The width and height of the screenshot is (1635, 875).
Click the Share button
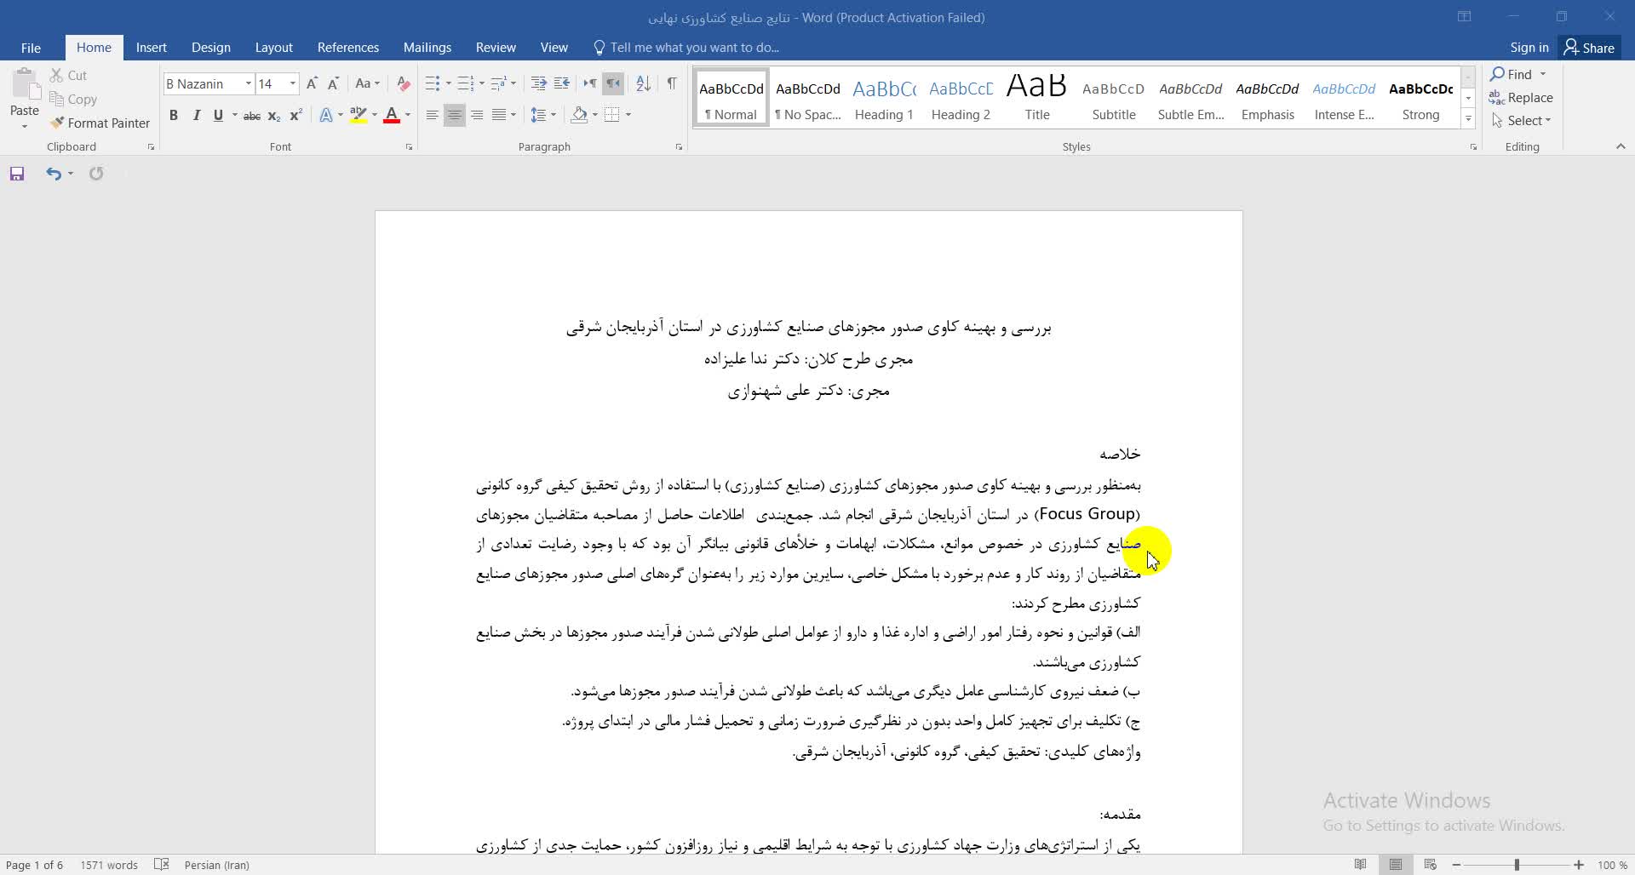[1589, 48]
